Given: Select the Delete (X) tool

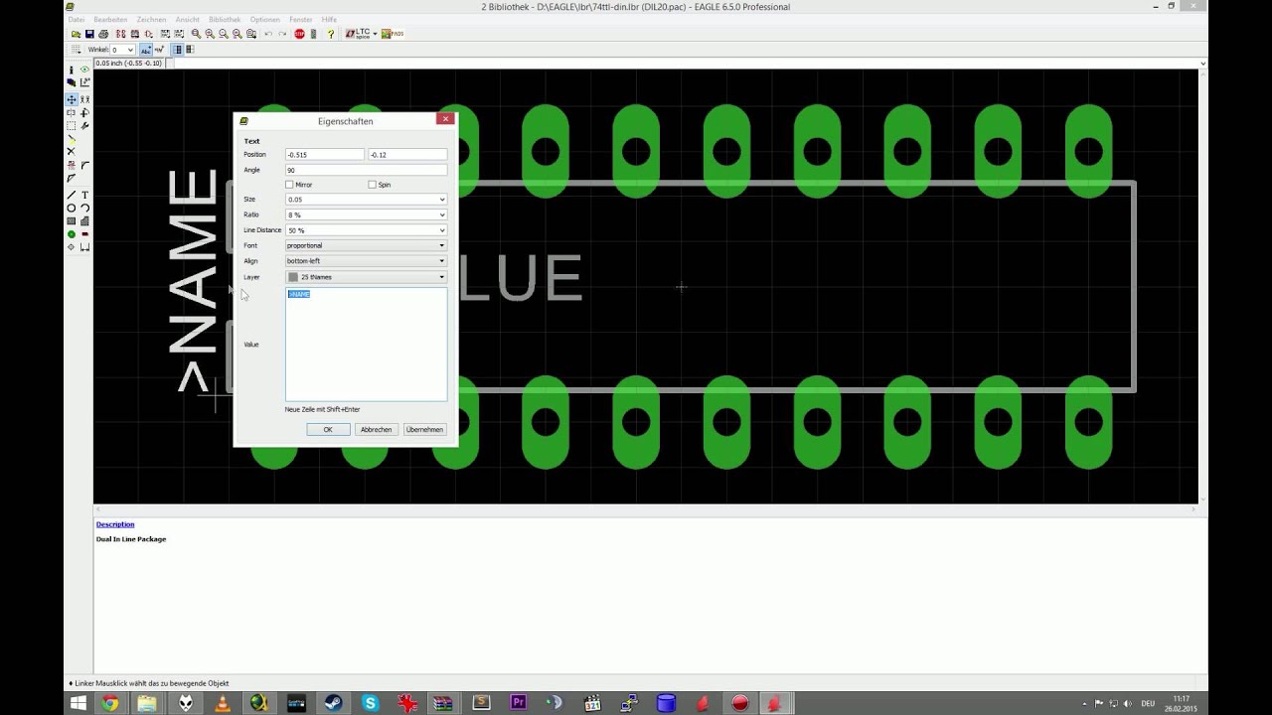Looking at the screenshot, I should coord(72,152).
